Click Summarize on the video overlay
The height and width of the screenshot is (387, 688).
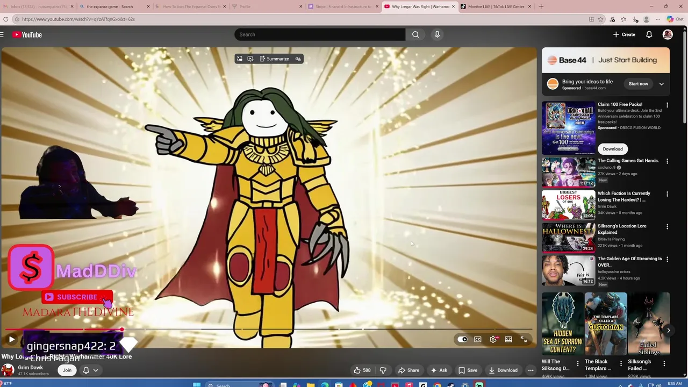tap(274, 59)
